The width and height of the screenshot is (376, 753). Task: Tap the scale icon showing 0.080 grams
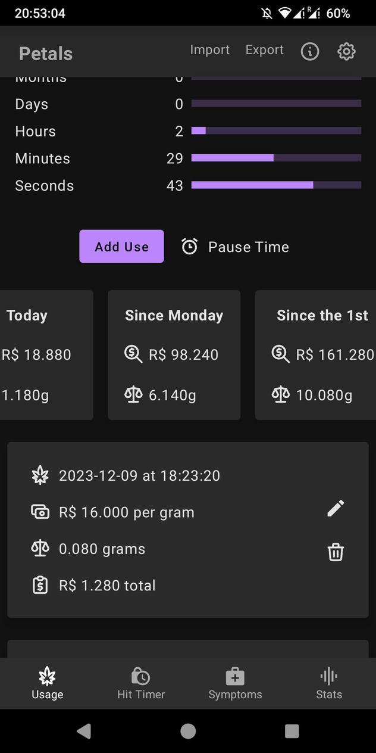click(x=39, y=548)
